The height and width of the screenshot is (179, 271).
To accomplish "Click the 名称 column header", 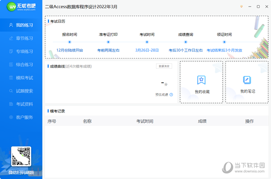I will 87,121.
